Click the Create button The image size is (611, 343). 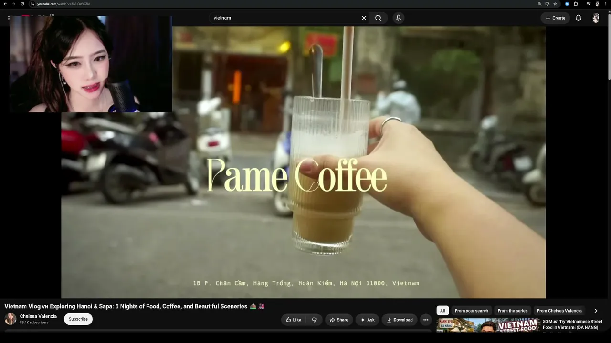(556, 18)
